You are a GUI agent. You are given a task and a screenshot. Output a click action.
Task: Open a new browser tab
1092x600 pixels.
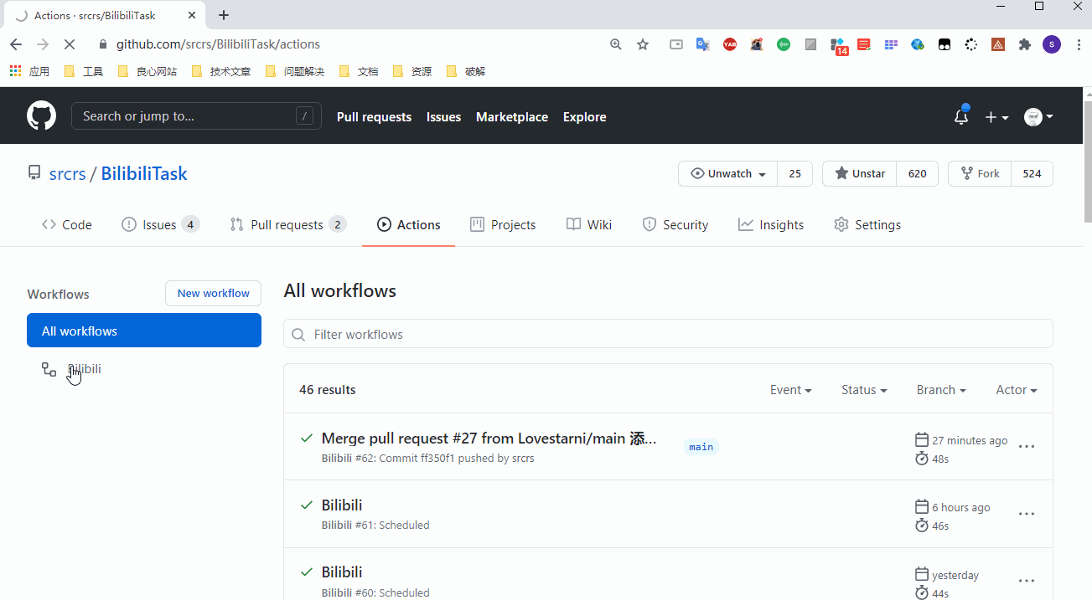point(224,15)
